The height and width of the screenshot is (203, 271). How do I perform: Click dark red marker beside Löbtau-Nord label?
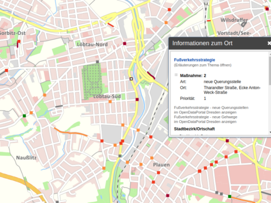point(124,43)
